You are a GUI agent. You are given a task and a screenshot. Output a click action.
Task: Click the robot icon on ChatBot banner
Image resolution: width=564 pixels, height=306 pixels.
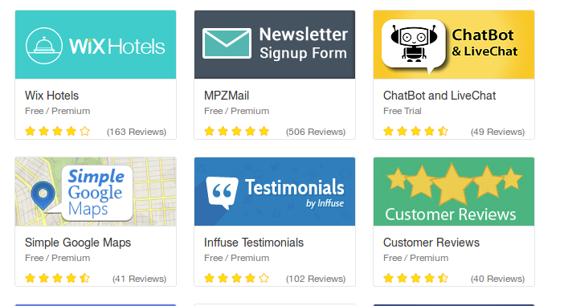[414, 43]
